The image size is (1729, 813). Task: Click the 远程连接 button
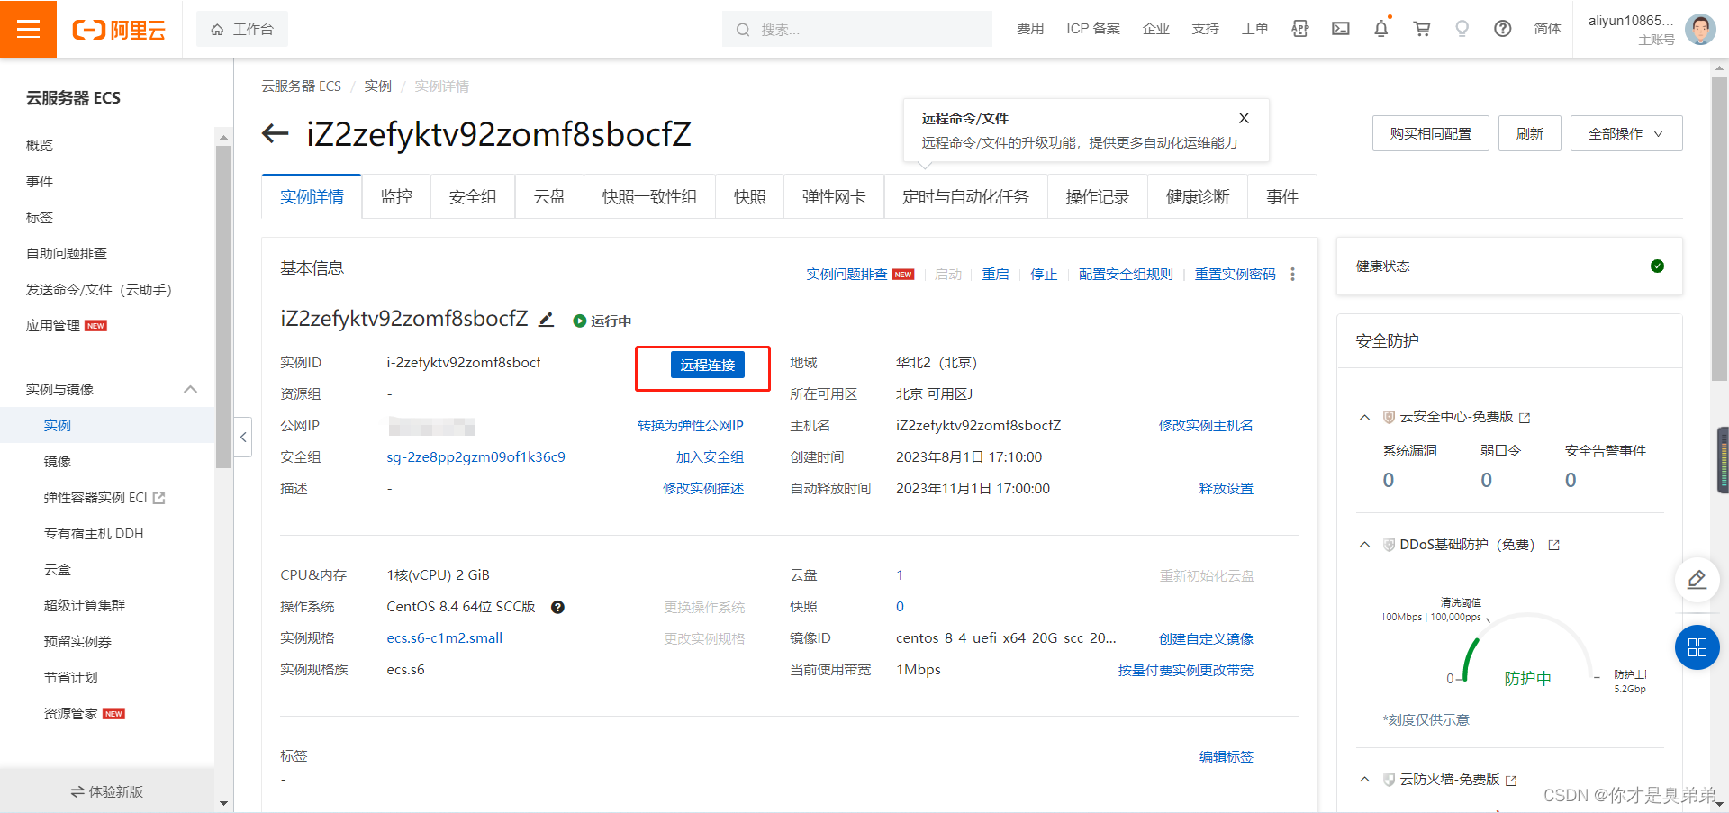point(707,365)
